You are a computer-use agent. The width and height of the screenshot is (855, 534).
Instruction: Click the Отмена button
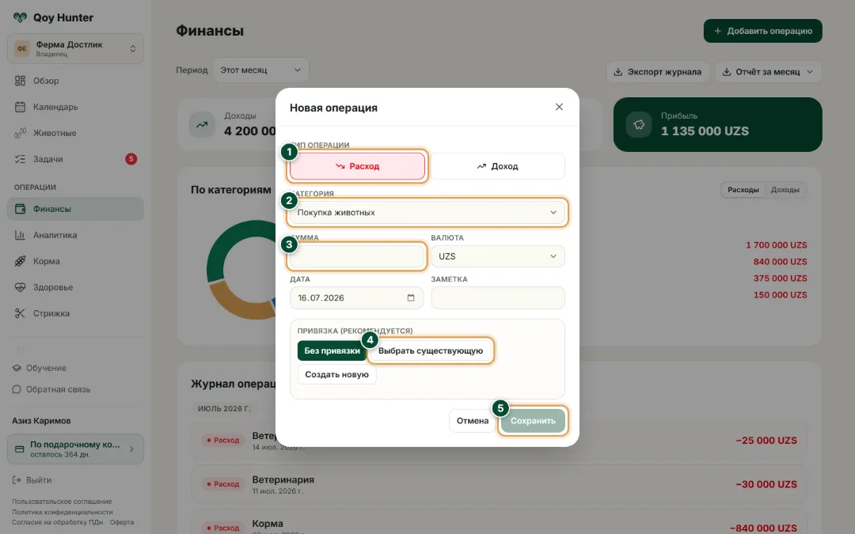coord(472,421)
